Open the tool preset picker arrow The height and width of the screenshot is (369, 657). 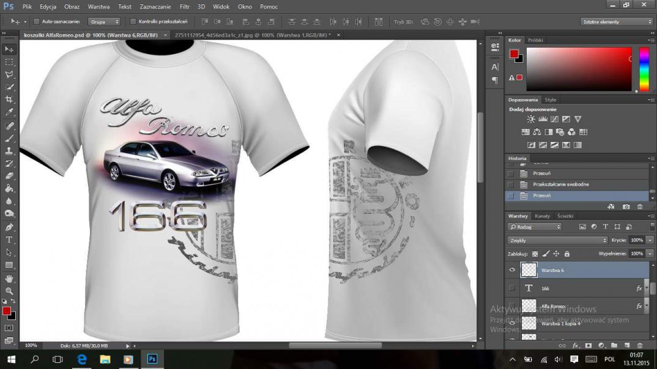tap(25, 22)
